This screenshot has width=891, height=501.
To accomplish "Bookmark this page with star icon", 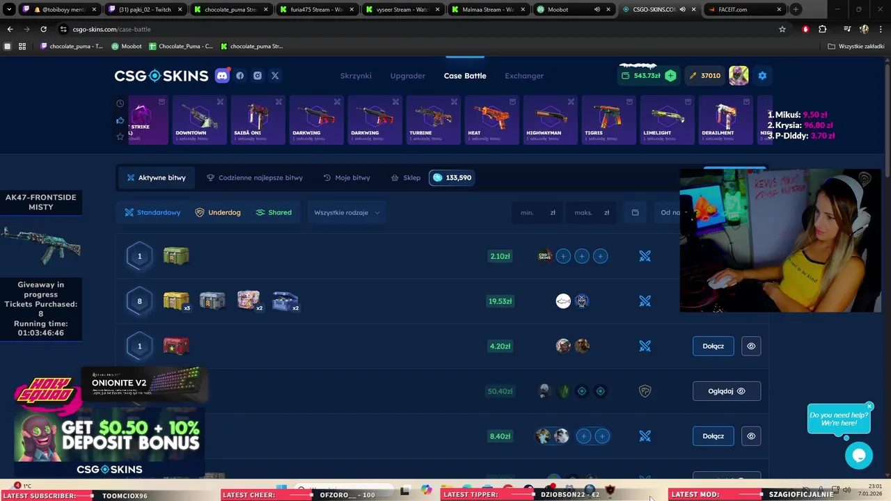I will click(782, 29).
